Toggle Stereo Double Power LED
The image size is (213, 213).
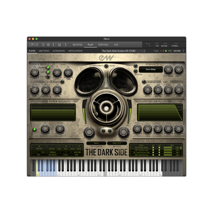tap(48, 68)
